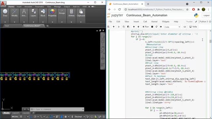Paste cells below in the Jupyter toolbar
Image resolution: width=212 pixels, height=119 pixels.
click(x=128, y=27)
